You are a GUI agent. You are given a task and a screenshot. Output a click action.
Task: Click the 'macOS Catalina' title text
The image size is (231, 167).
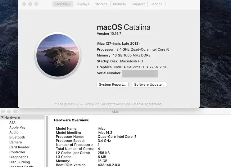coord(124,27)
